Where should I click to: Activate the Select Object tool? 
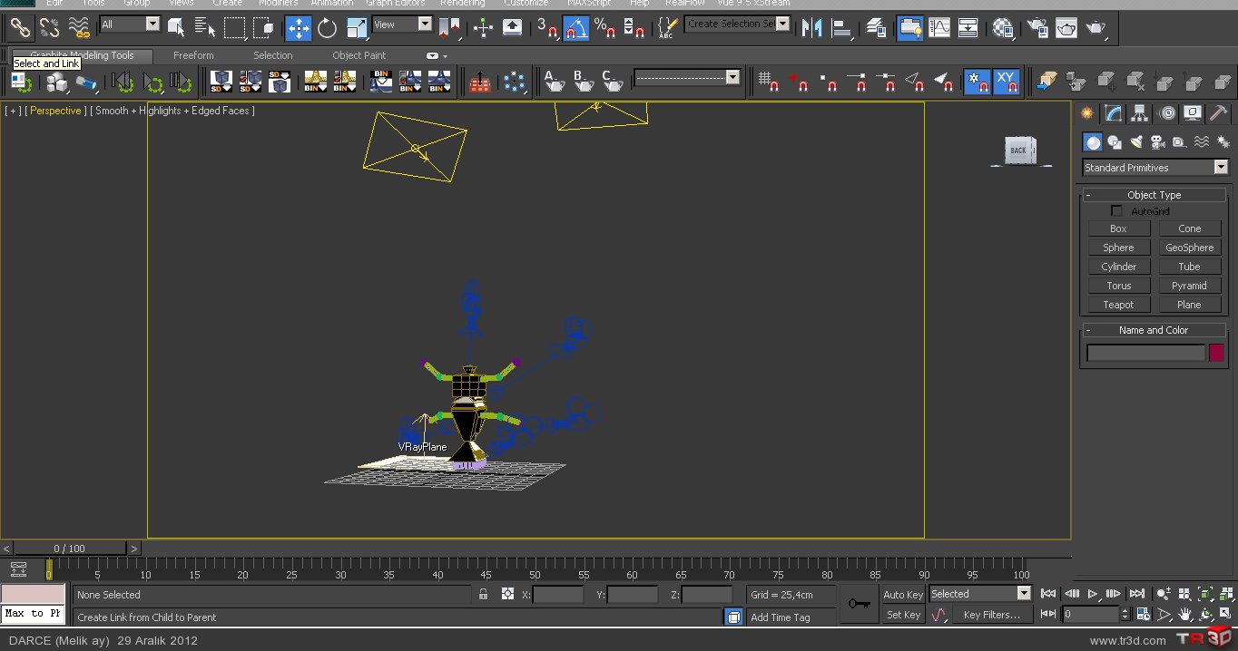click(x=176, y=28)
